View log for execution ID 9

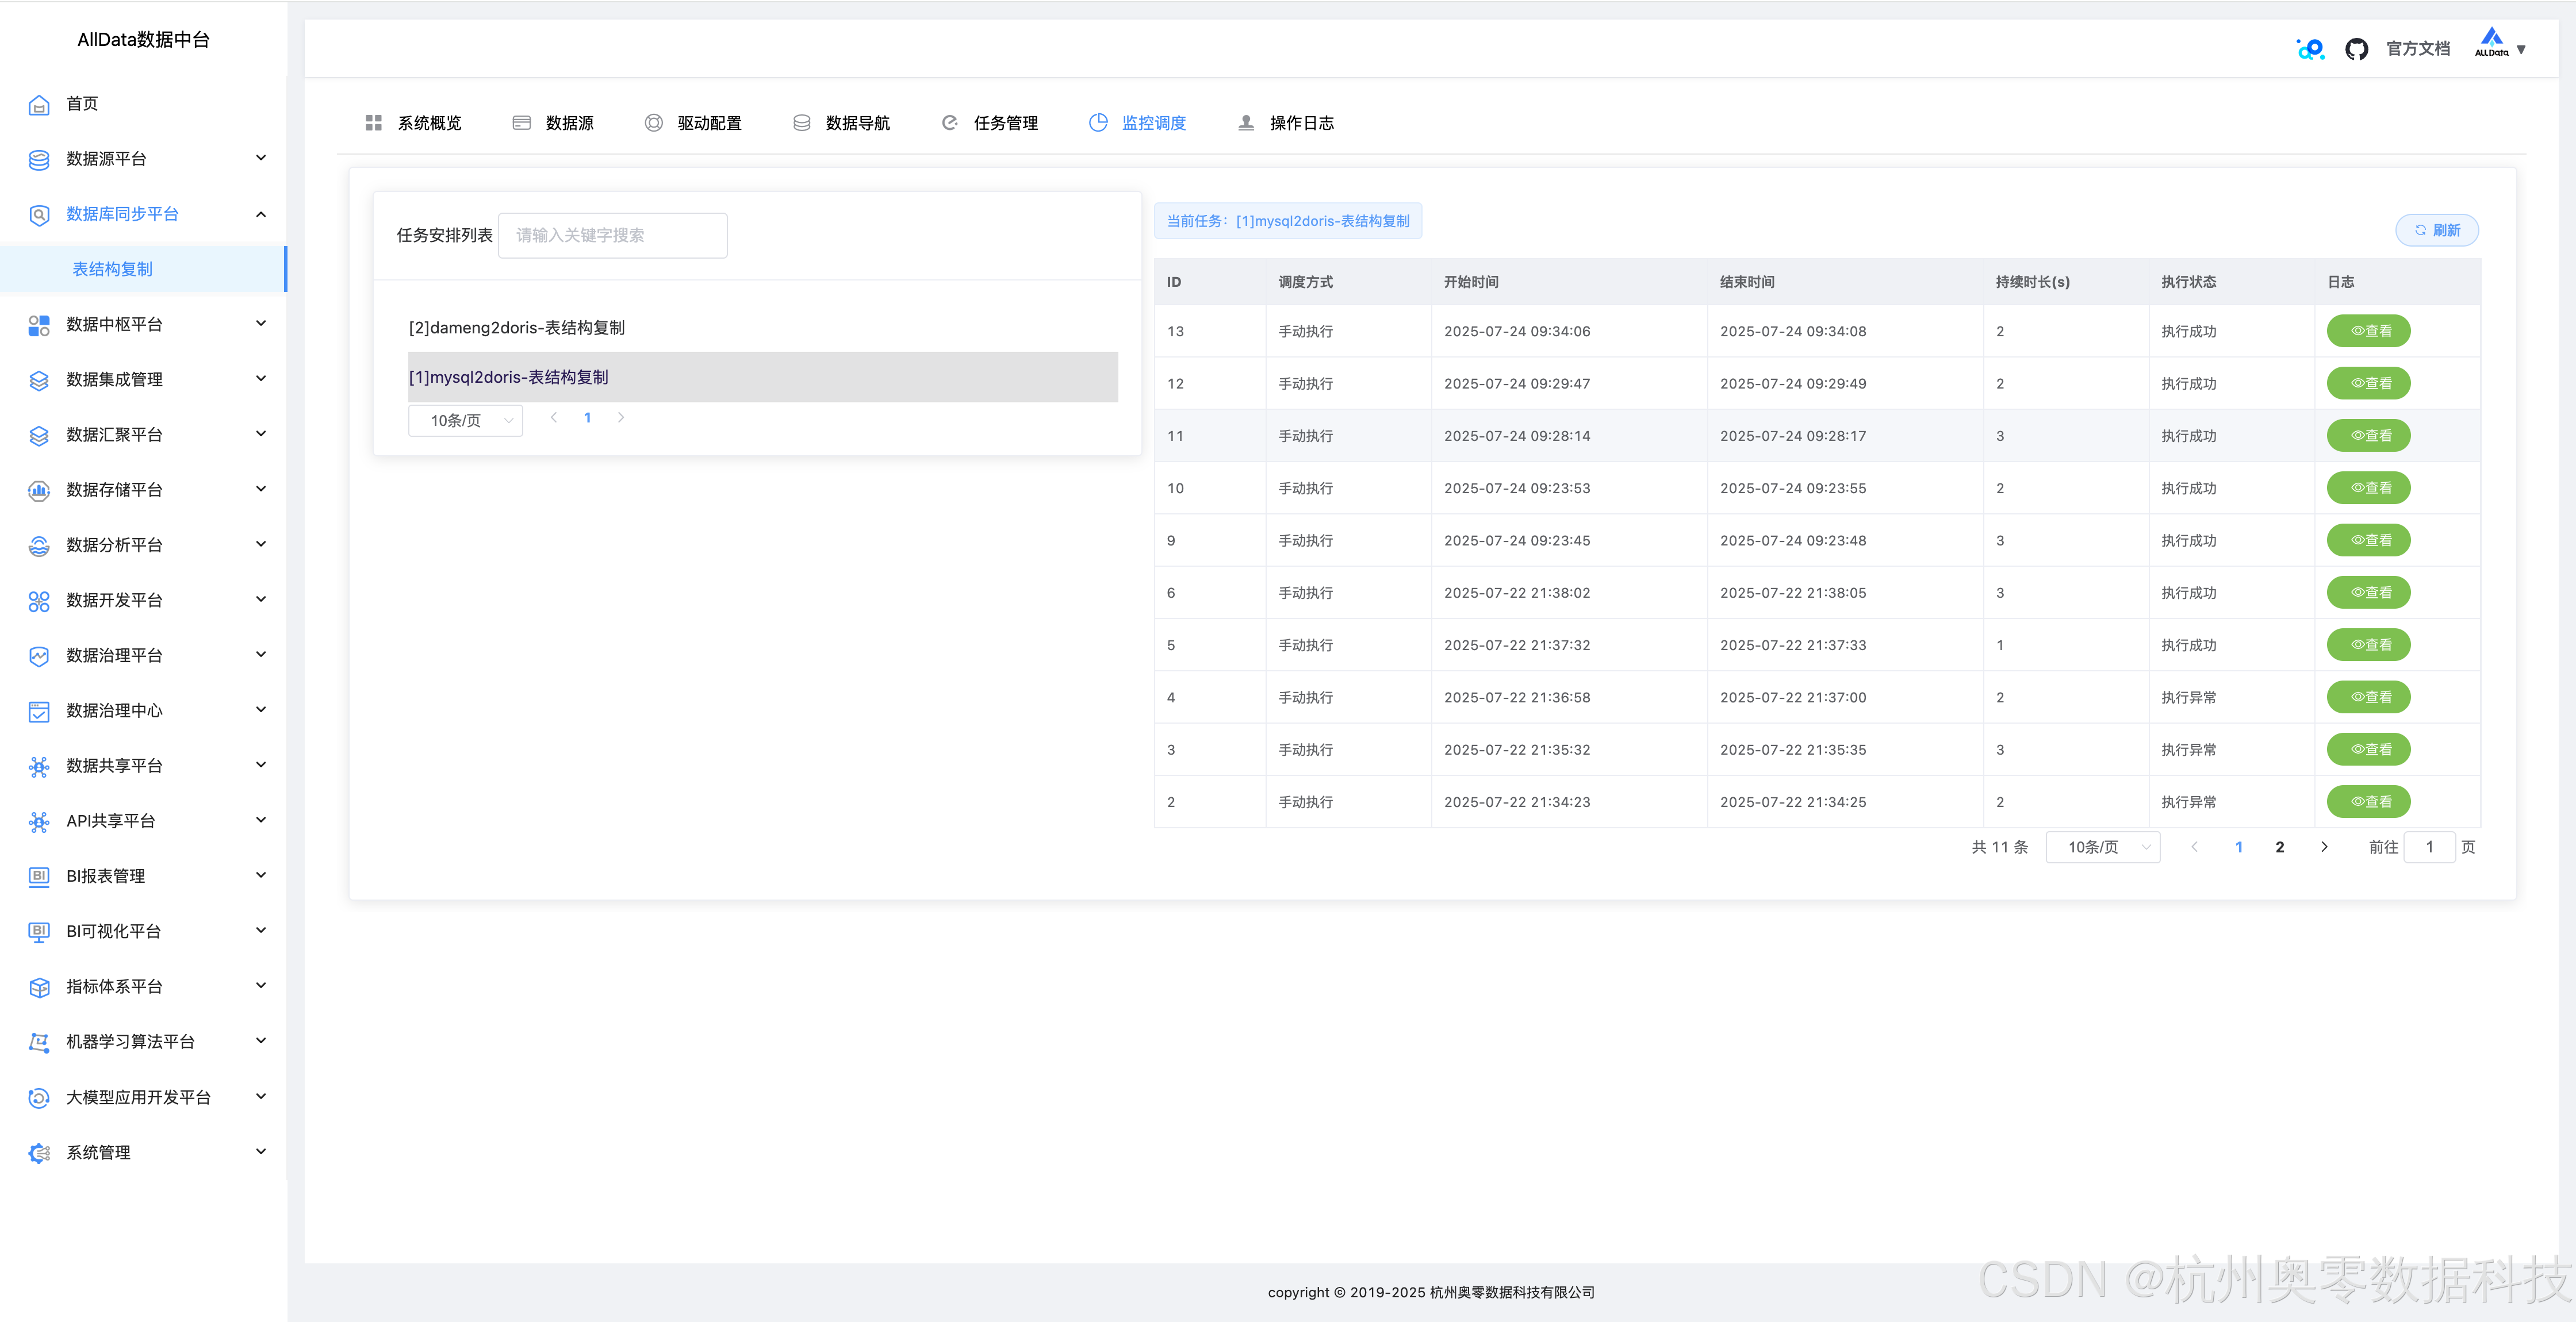click(2368, 540)
